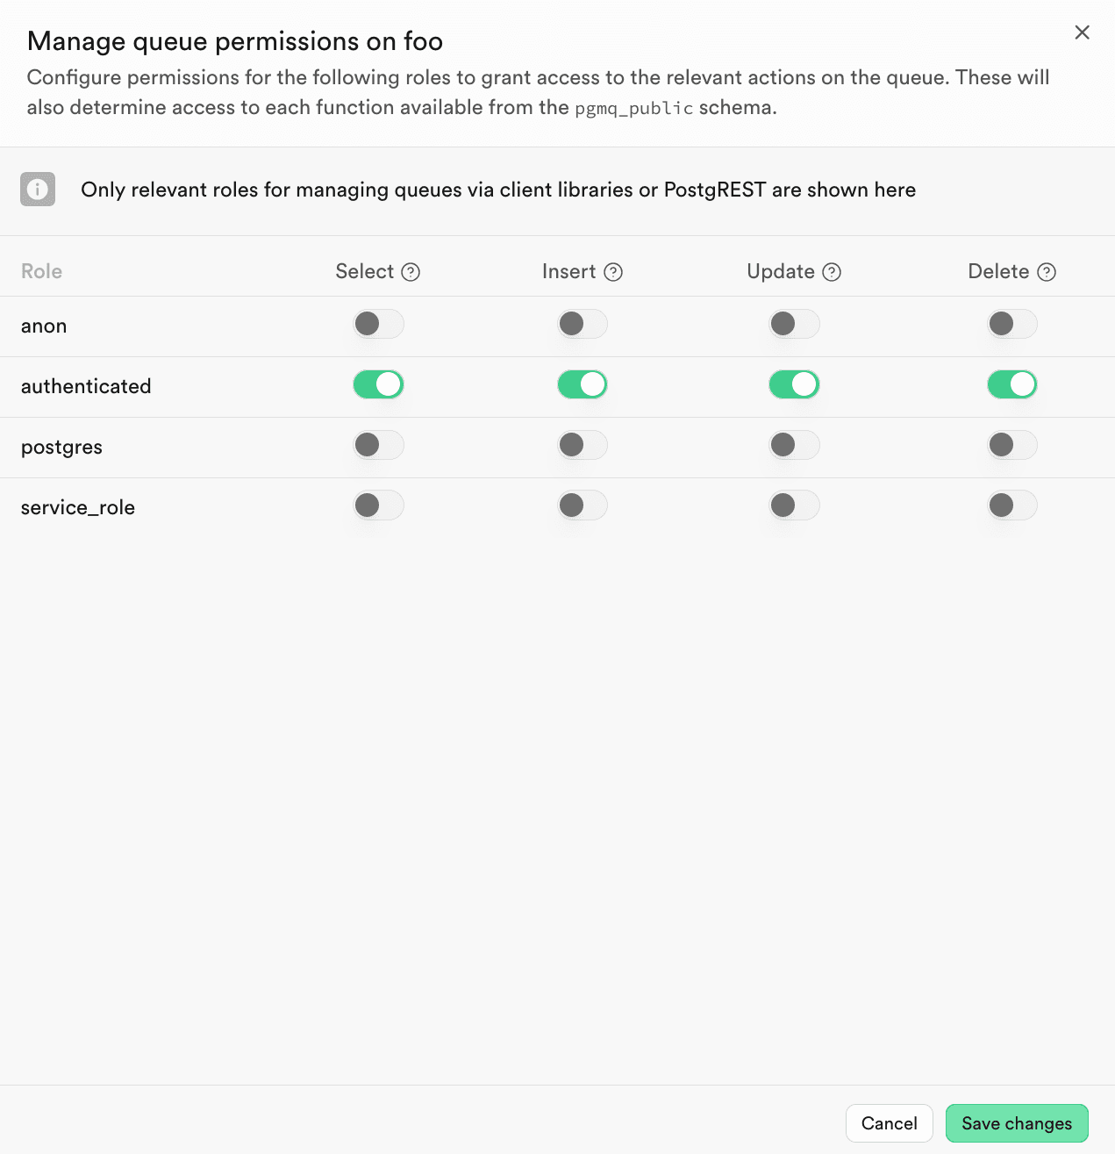This screenshot has width=1115, height=1154.
Task: Enable Delete permission for service_role
Action: point(1011,505)
